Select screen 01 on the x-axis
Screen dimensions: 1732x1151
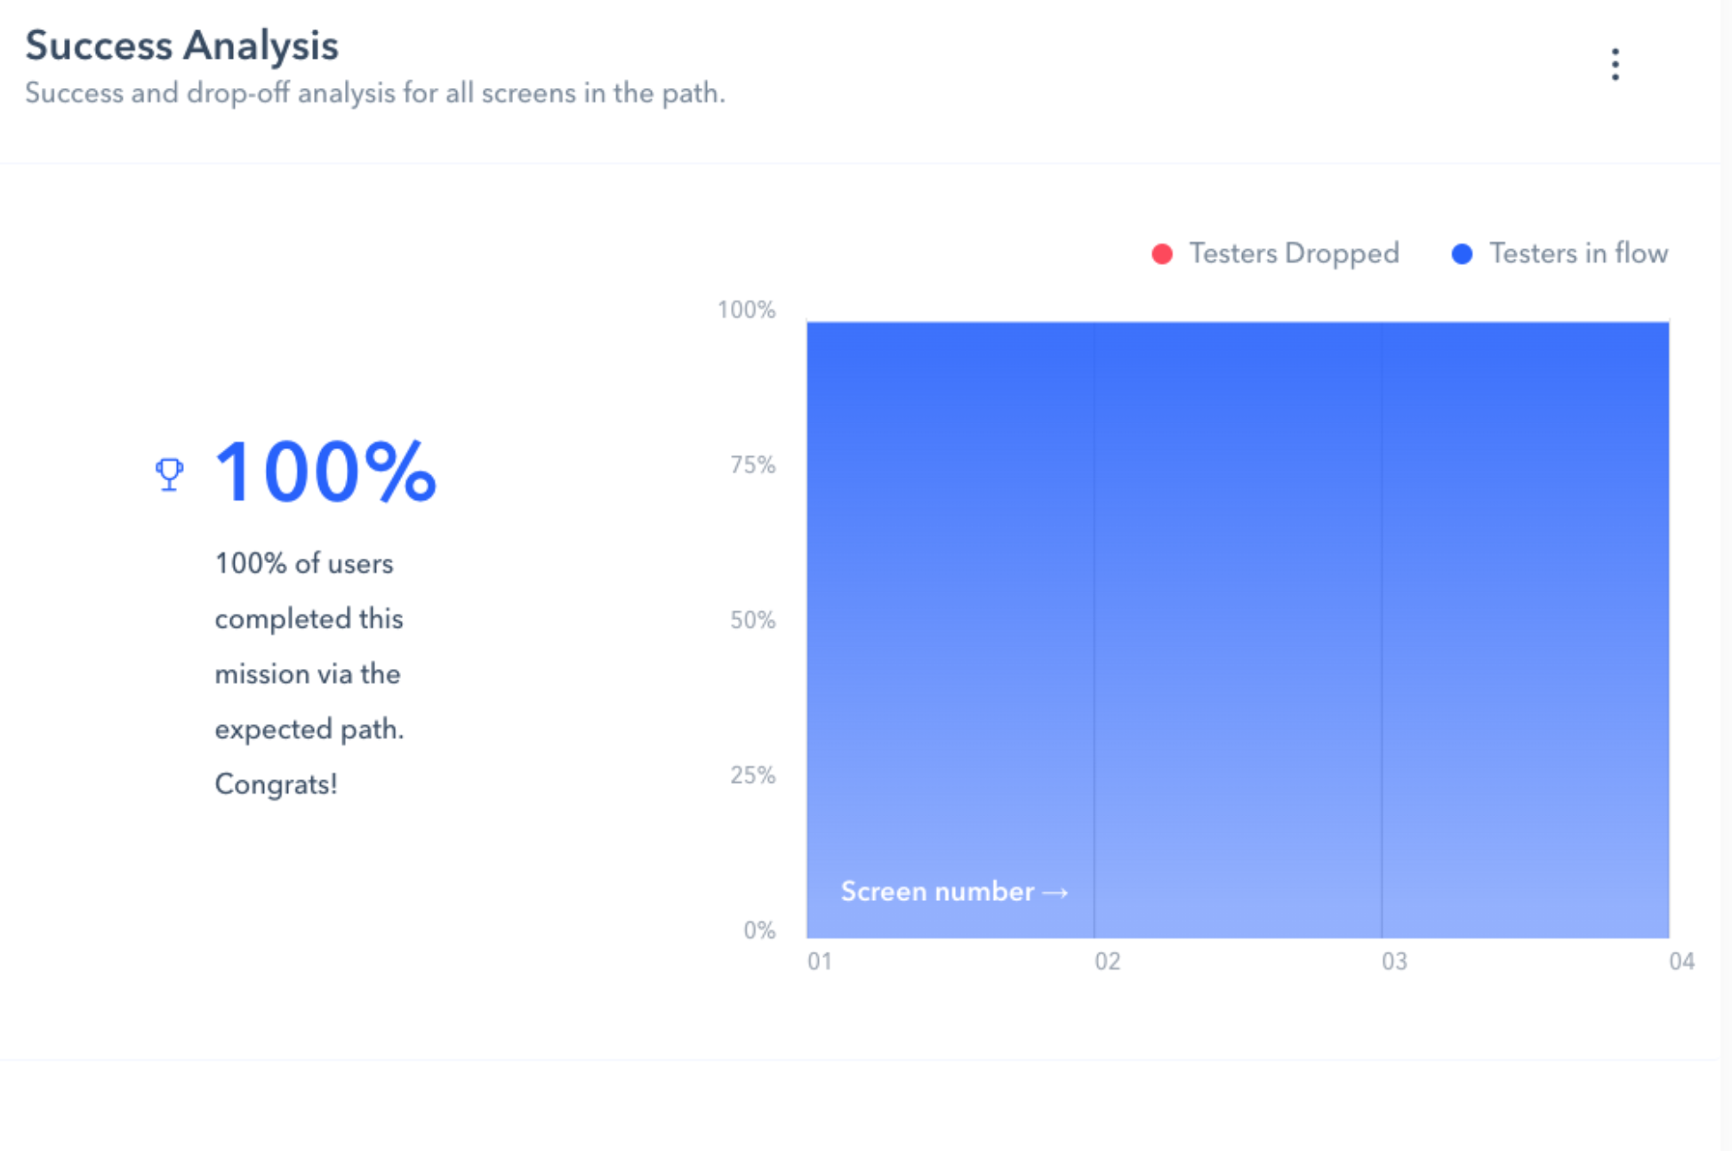820,962
